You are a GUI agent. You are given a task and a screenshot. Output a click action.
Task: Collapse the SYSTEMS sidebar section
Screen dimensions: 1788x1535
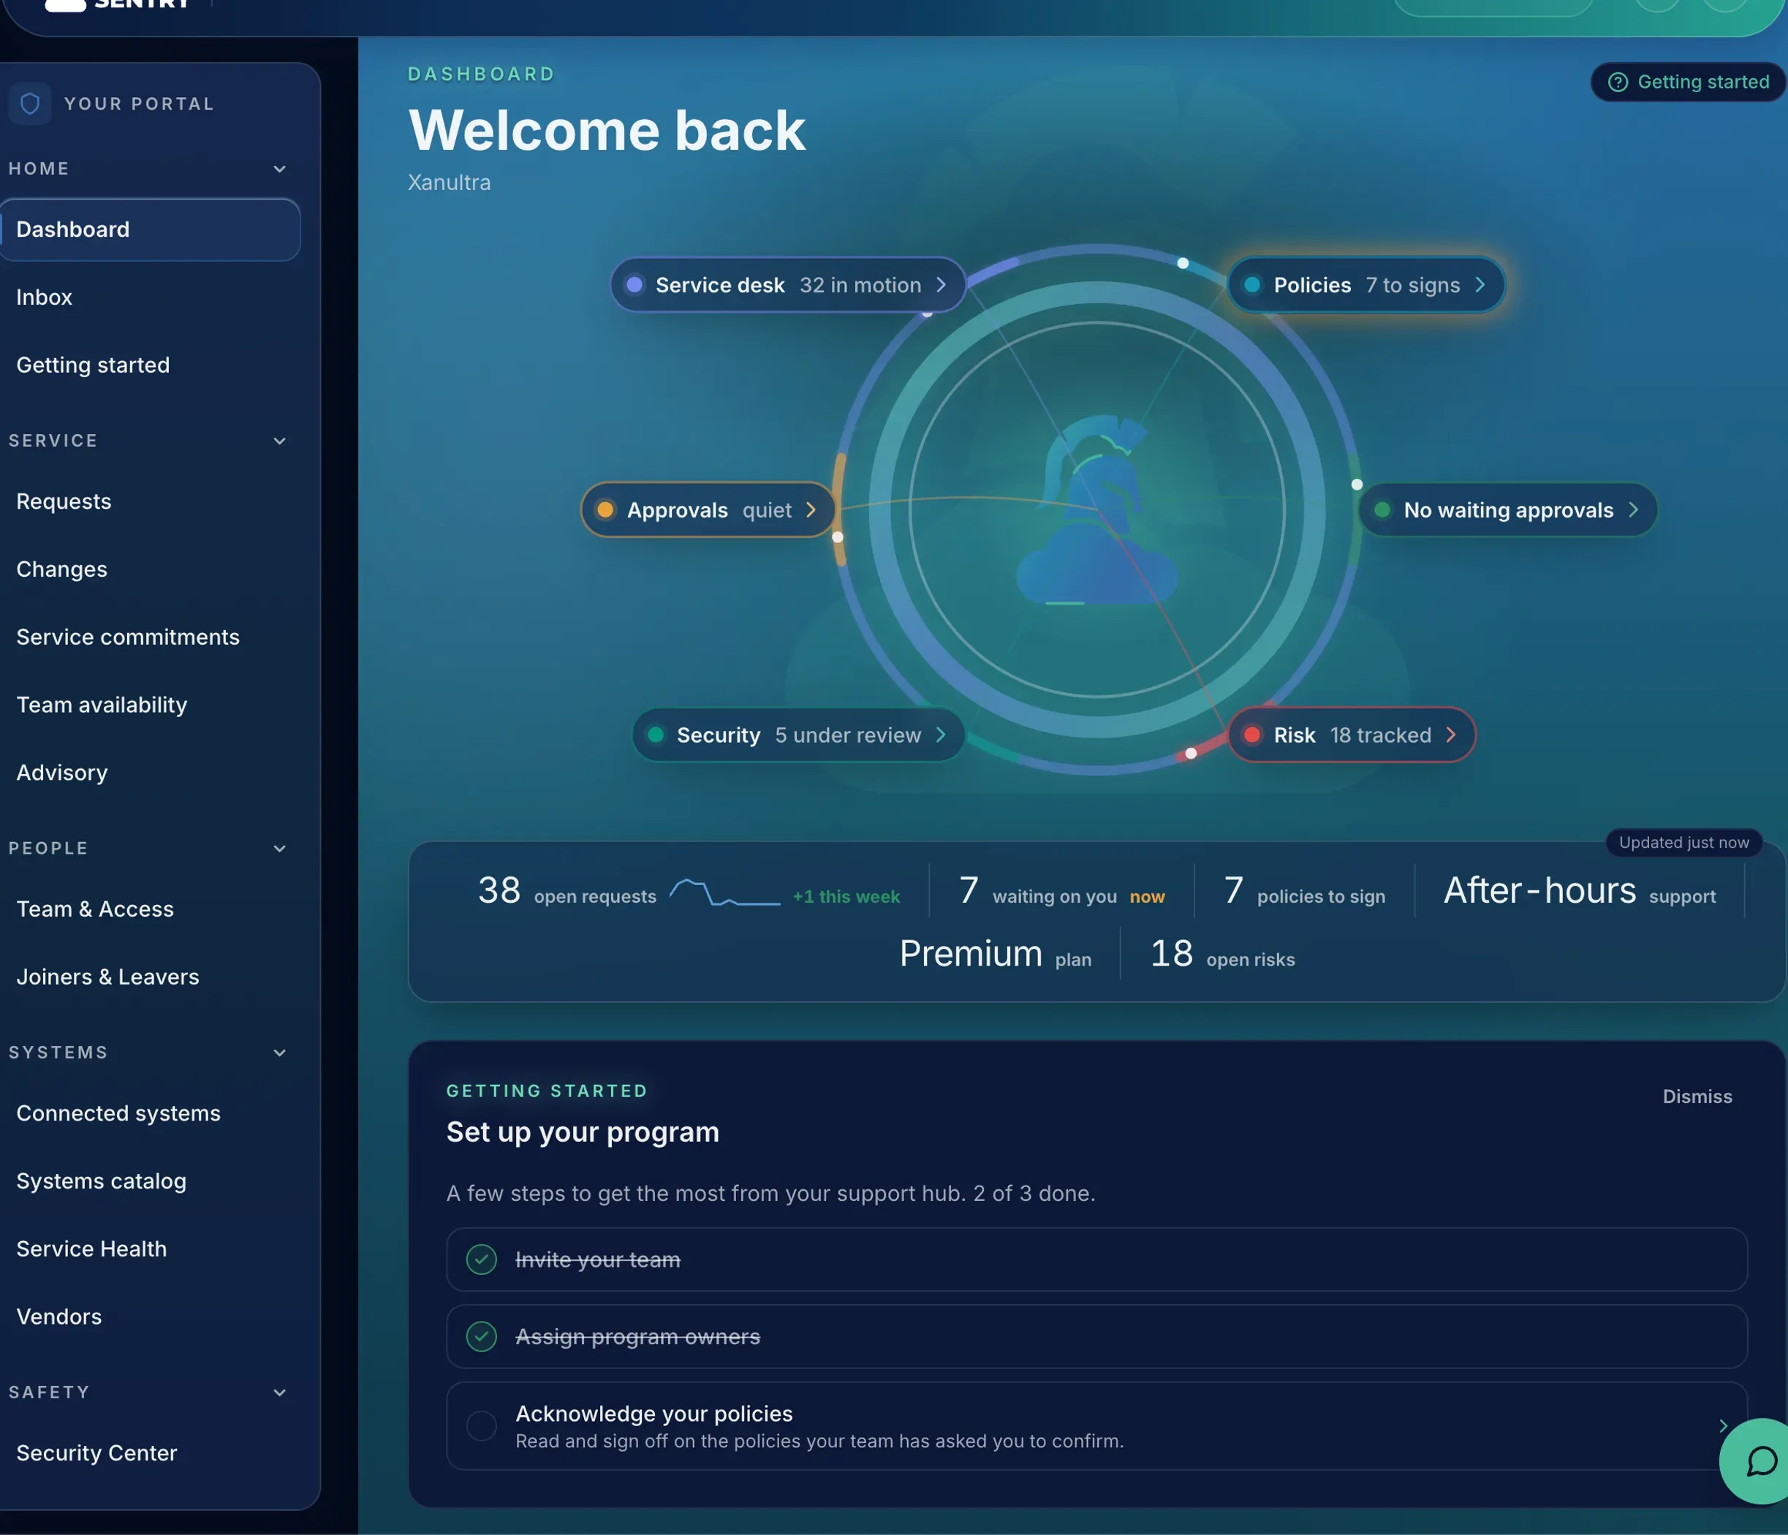pos(279,1053)
